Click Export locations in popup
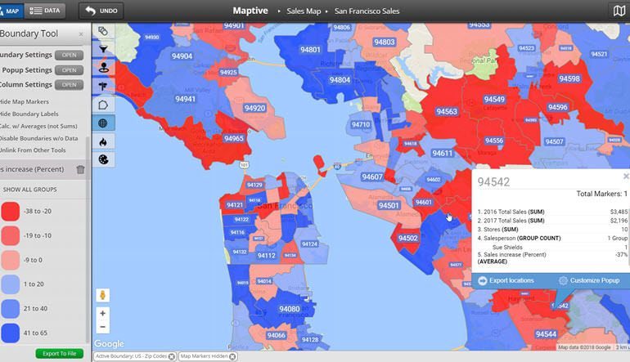Screen dimensions: 630x362 (x=511, y=280)
